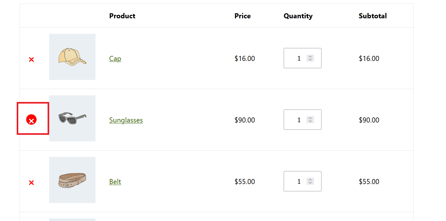Lower Sunglasses quantity using the down arrow
Viewport: 446px width, 221px height.
click(x=310, y=121)
